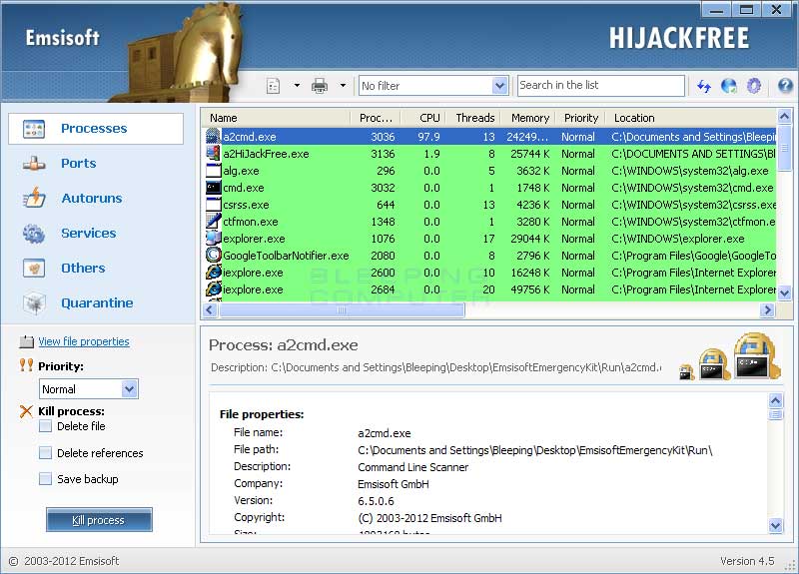Select the explorer.exe process row
The height and width of the screenshot is (574, 799).
tap(490, 239)
